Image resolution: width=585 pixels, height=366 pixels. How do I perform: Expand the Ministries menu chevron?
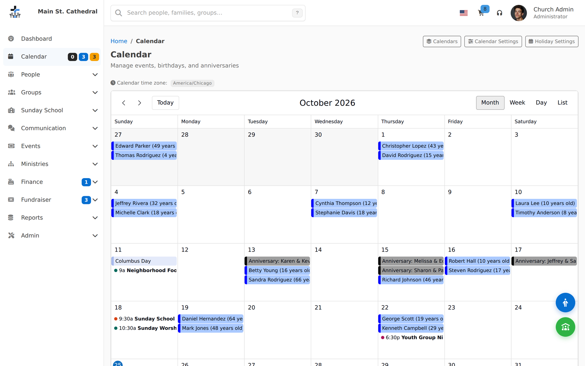point(95,164)
